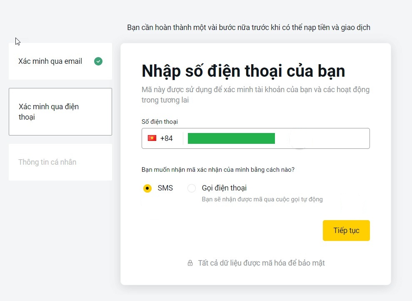412x301 pixels.
Task: Open the +84 country code selector
Action: pyautogui.click(x=166, y=138)
